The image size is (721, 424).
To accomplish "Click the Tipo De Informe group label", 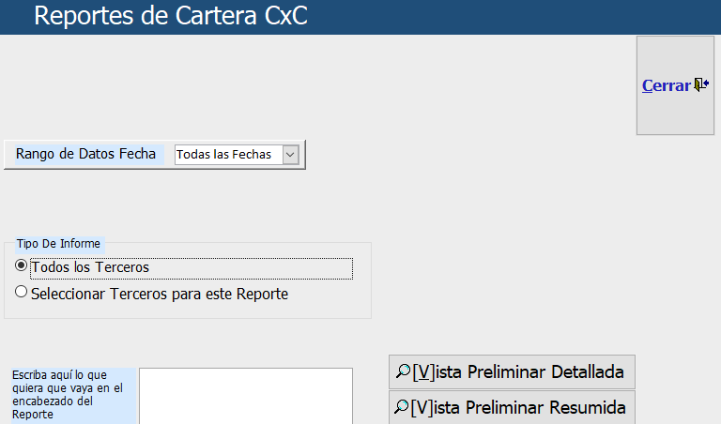I will (x=58, y=244).
